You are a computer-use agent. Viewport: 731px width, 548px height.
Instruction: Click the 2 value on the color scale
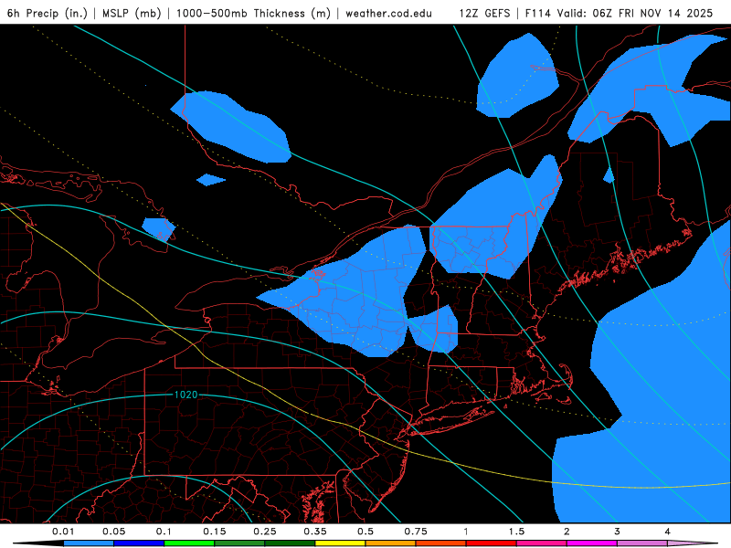point(567,532)
